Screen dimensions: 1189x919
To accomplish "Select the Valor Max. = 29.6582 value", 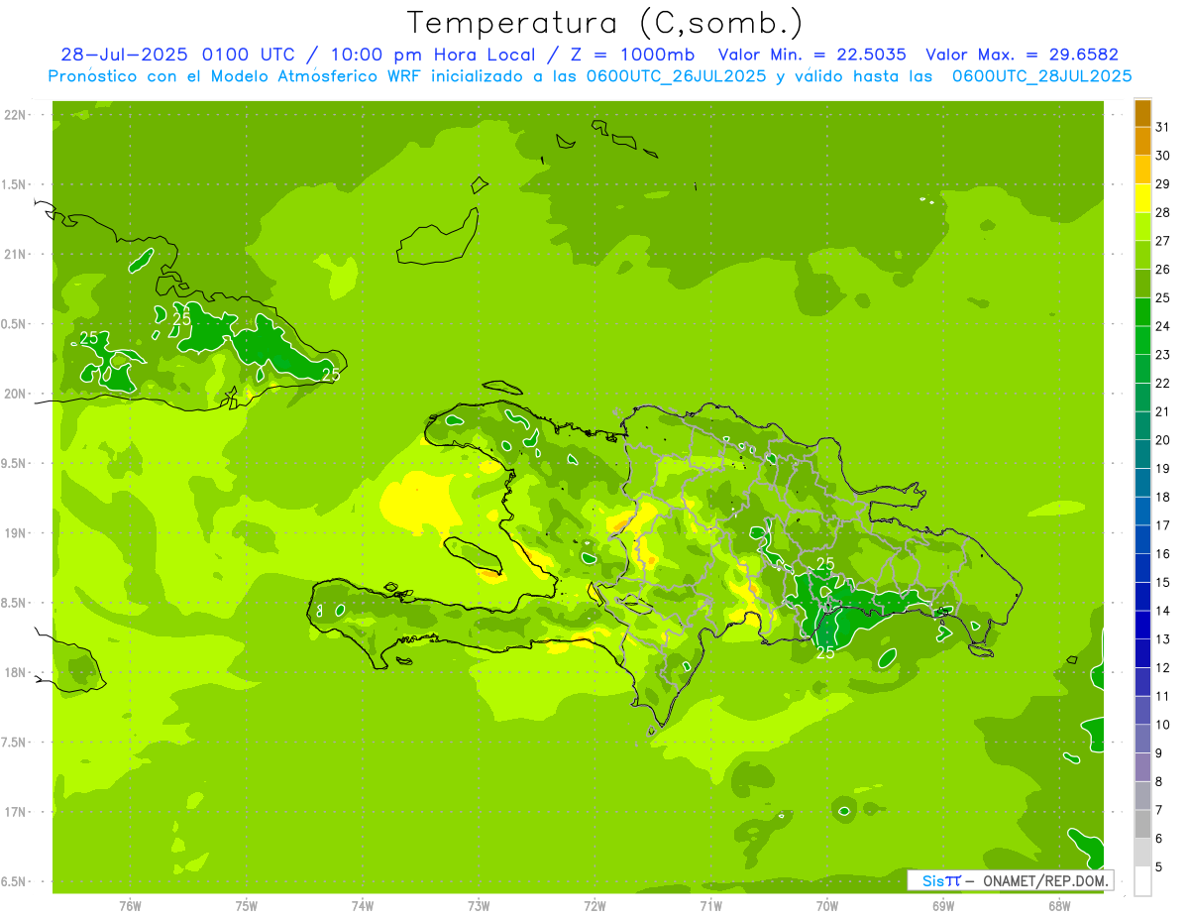I will [x=1022, y=55].
